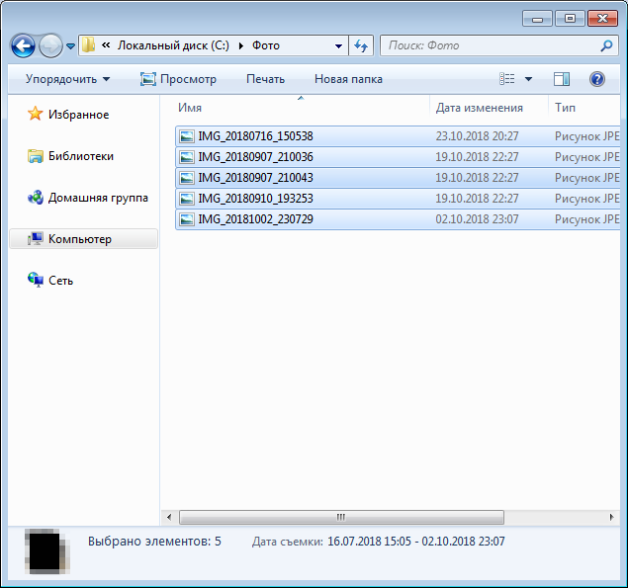Click the image icon of IMG_20181002_230729

coord(187,219)
